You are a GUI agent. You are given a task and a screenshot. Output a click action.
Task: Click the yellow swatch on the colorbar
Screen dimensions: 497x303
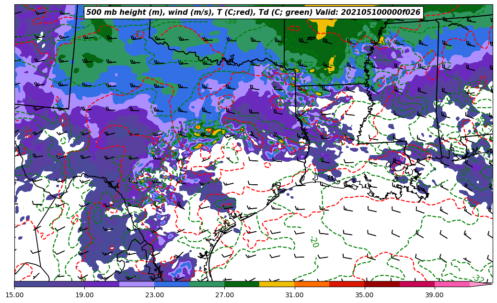click(x=277, y=284)
